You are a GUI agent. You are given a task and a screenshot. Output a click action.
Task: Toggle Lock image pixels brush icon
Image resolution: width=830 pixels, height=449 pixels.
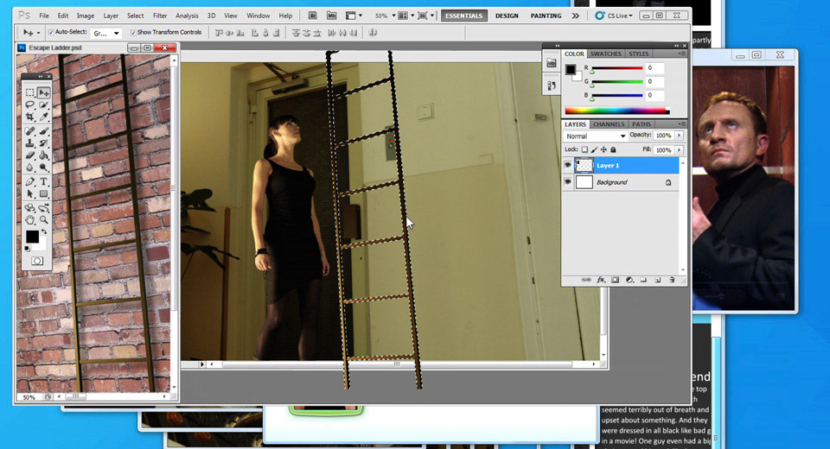(x=594, y=149)
